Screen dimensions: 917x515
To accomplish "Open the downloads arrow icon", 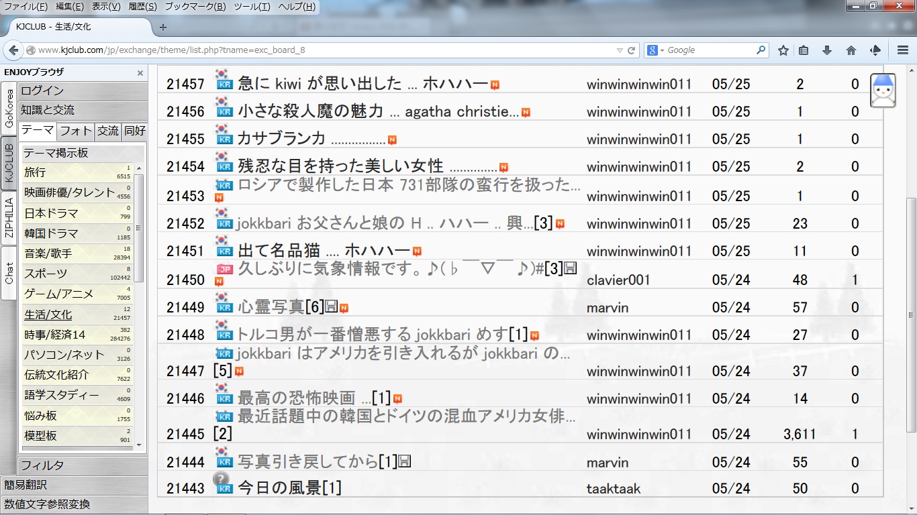I will (x=827, y=50).
